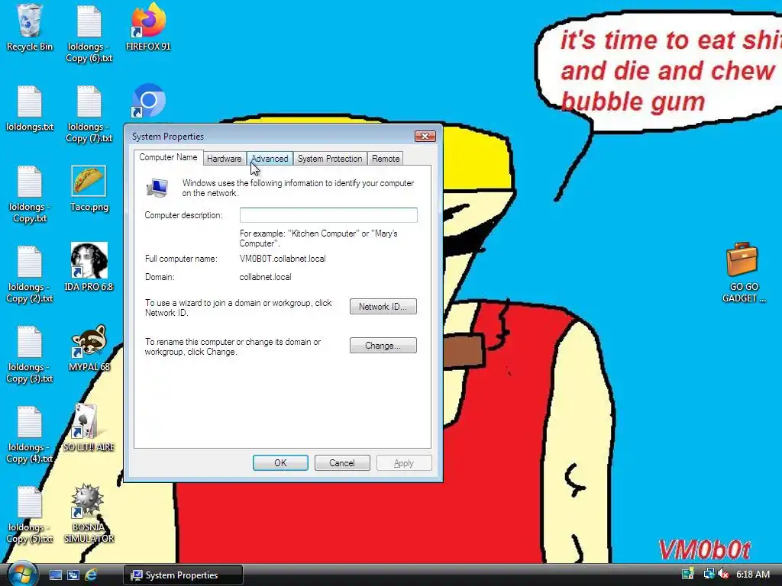Switch to the Remote tab
This screenshot has width=782, height=586.
click(x=386, y=159)
